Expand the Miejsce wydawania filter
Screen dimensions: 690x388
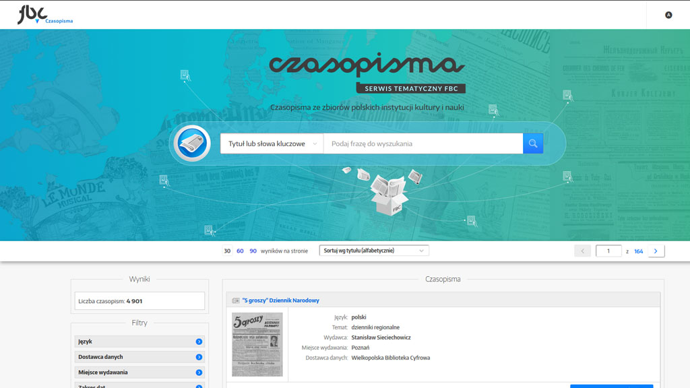tap(139, 372)
